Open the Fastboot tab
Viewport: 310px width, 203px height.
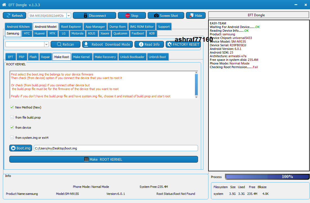coord(138,33)
